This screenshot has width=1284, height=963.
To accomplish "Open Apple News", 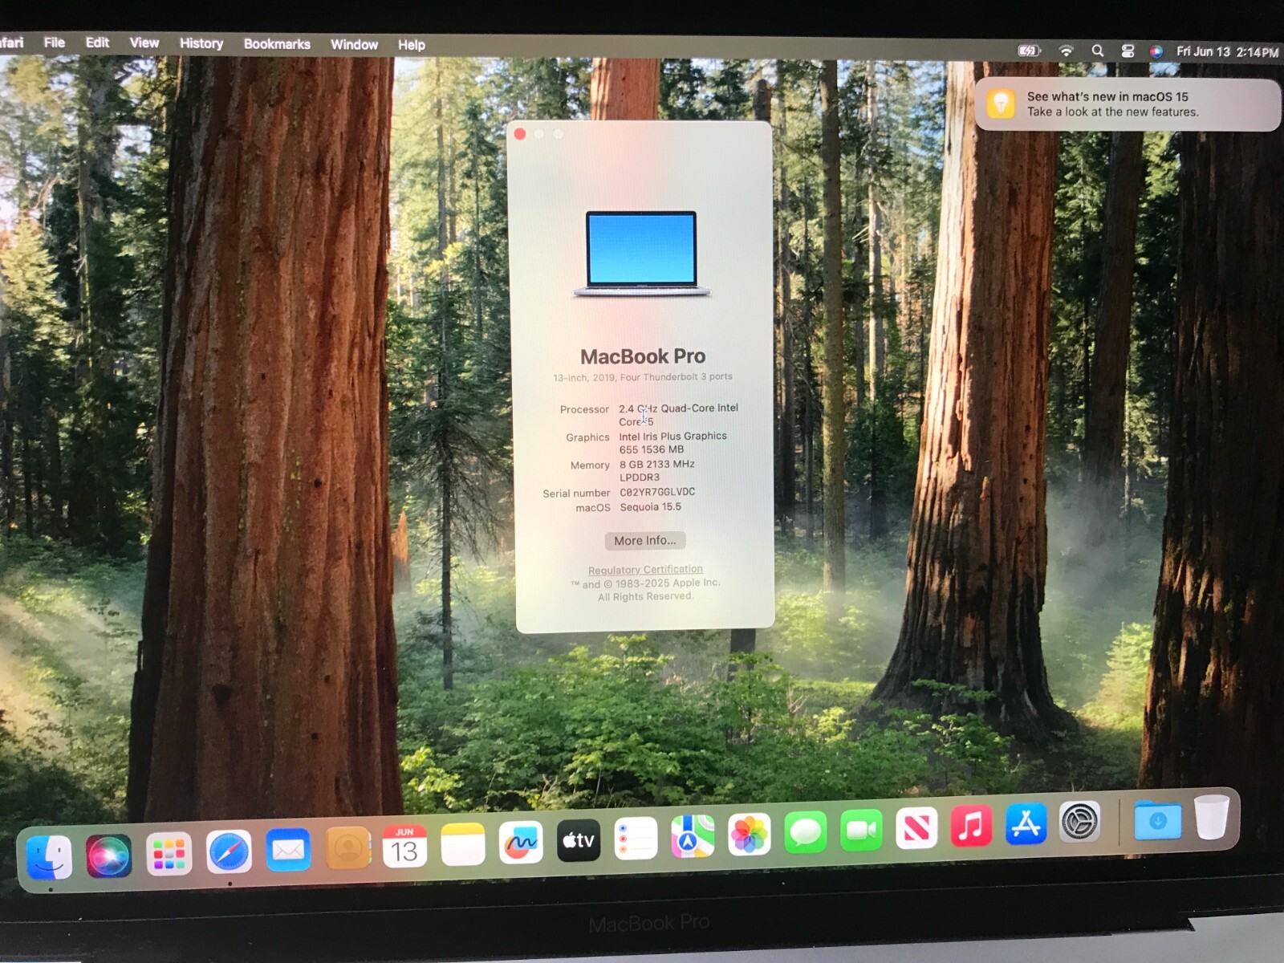I will [x=915, y=831].
